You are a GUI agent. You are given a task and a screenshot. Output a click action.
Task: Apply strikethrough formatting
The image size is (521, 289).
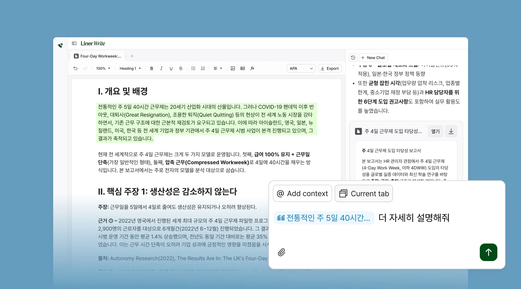point(181,68)
